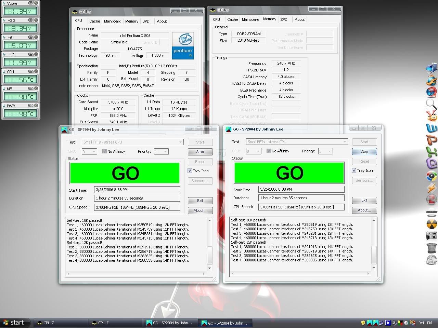Open My Computer icon in the dock

click(x=431, y=68)
